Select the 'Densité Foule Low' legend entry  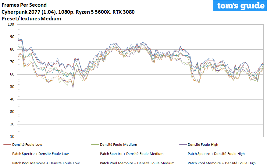point(23,145)
